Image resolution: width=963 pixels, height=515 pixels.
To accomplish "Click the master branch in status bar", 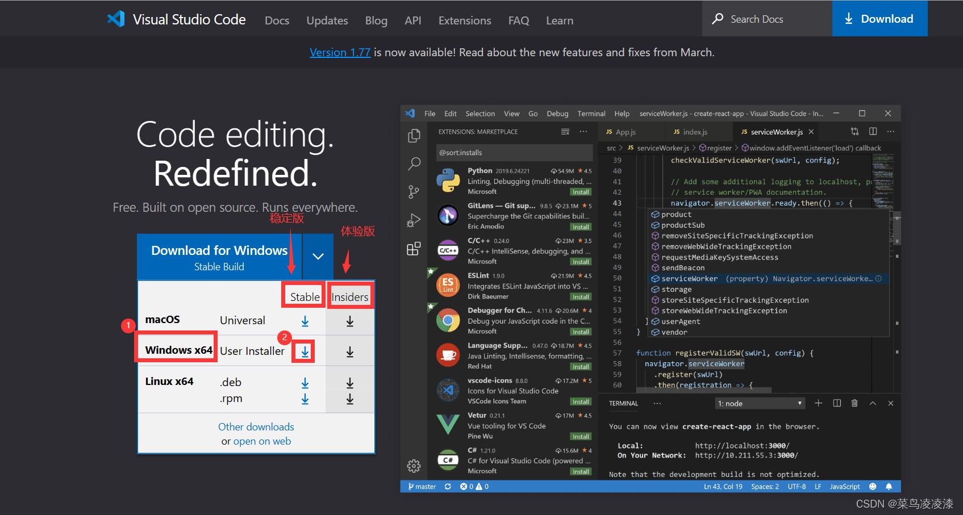I will [422, 487].
